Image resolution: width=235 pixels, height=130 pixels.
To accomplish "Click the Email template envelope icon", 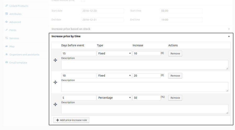I will point(7,62).
